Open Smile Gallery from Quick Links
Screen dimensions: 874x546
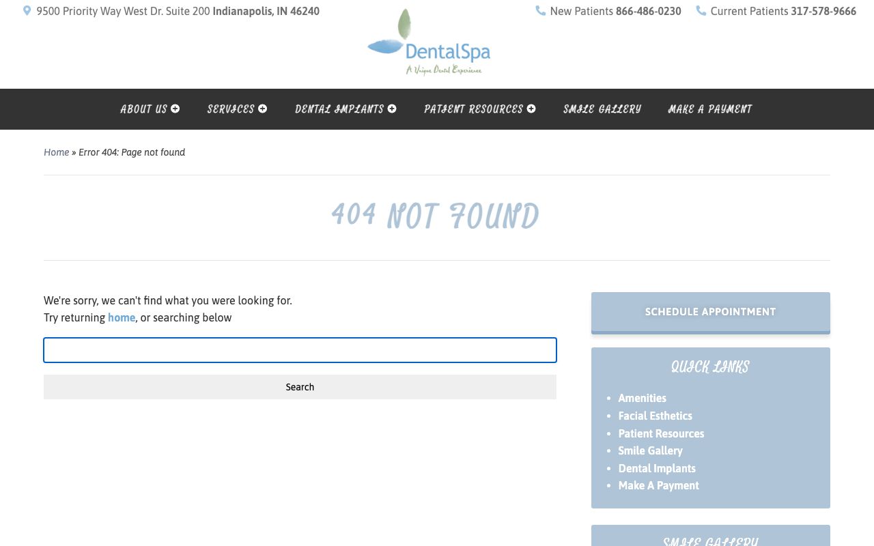(650, 450)
